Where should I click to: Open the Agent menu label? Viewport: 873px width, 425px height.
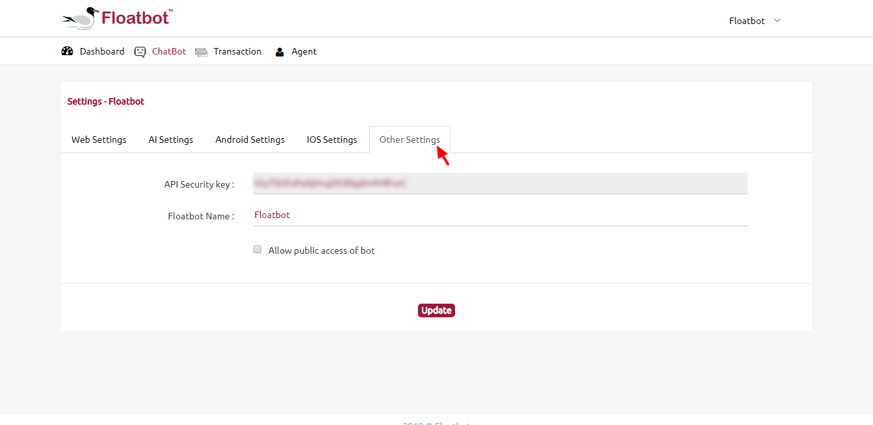[304, 51]
